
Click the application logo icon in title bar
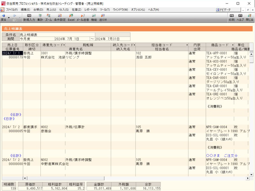3,4
